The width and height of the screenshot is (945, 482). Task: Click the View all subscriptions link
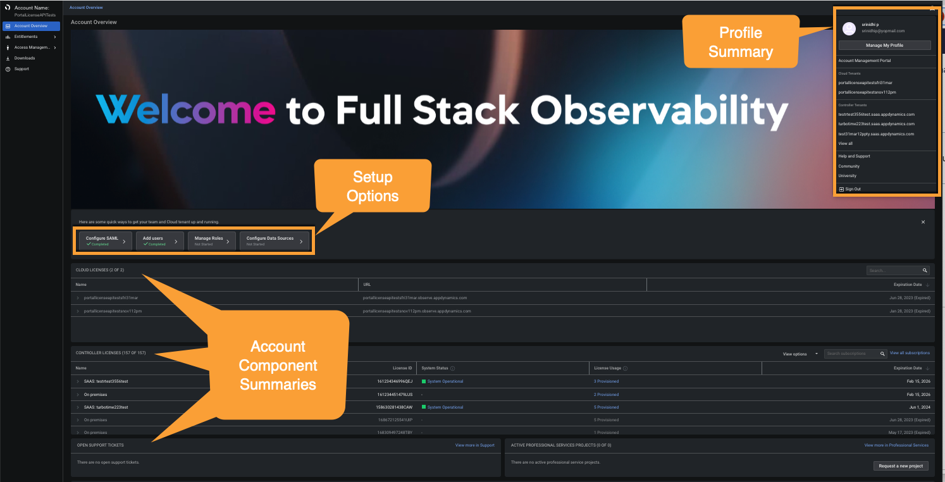click(910, 353)
